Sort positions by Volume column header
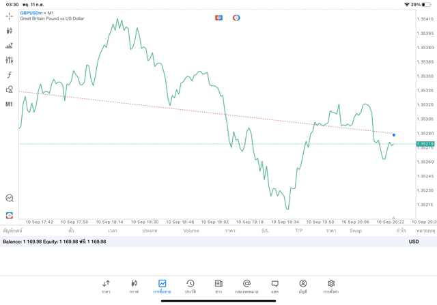Viewport: 437px width, 305px height. pos(191,231)
